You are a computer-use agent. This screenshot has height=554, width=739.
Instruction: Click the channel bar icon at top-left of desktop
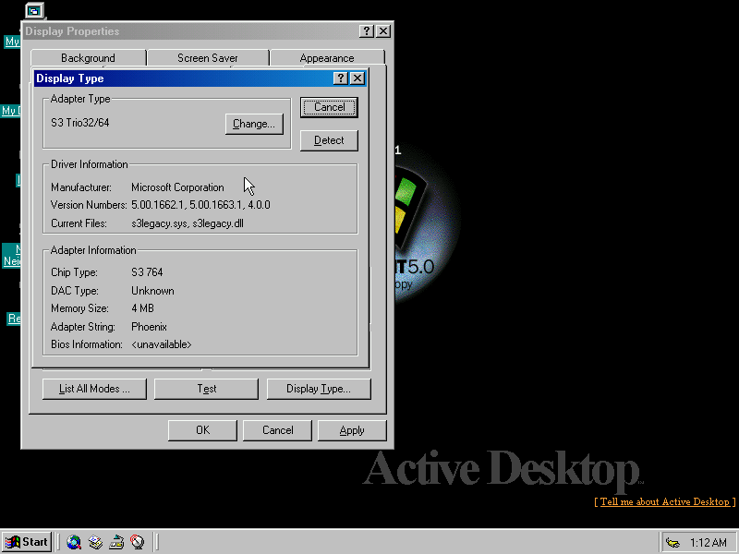pos(33,10)
